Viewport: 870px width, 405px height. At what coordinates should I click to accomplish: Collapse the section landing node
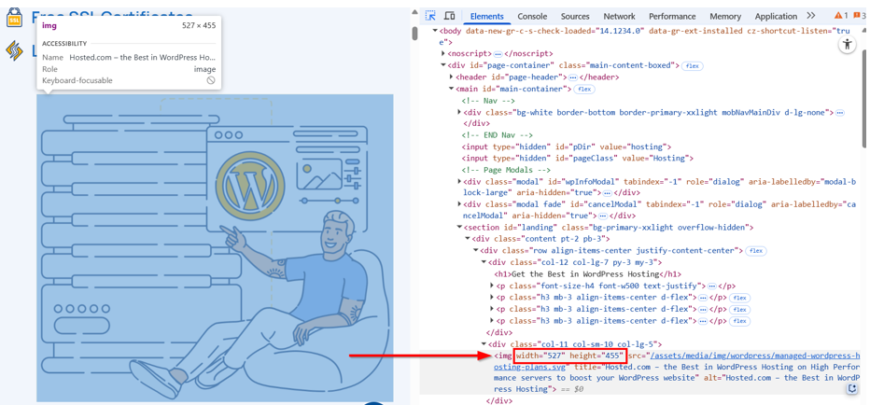pyautogui.click(x=459, y=228)
